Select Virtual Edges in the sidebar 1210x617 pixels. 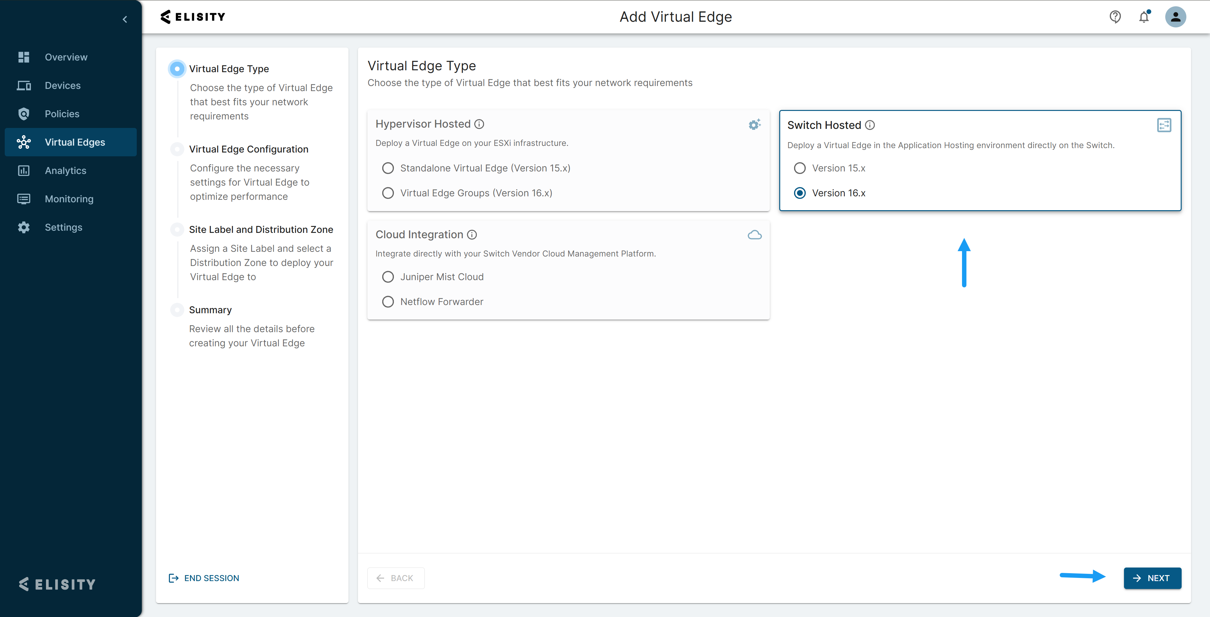(x=71, y=142)
